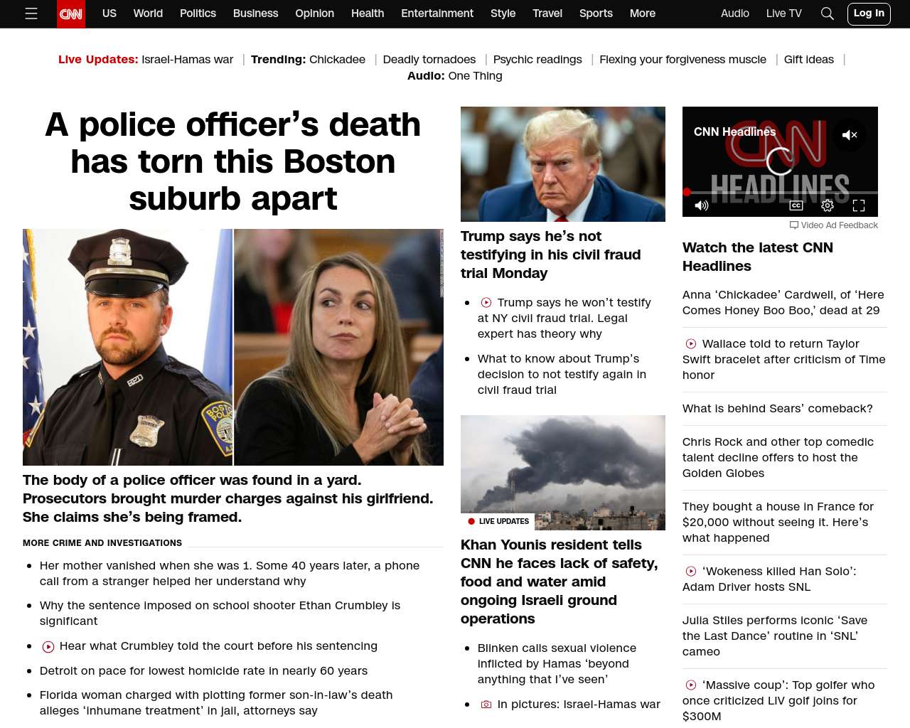Open 'Her mother vanished when she was 1' story
910x728 pixels.
tap(230, 574)
